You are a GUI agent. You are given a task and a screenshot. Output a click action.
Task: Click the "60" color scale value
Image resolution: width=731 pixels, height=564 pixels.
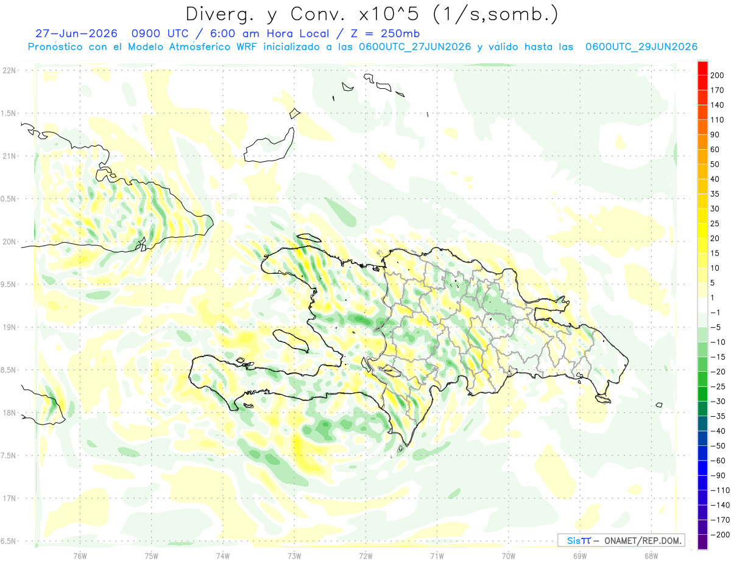click(715, 150)
